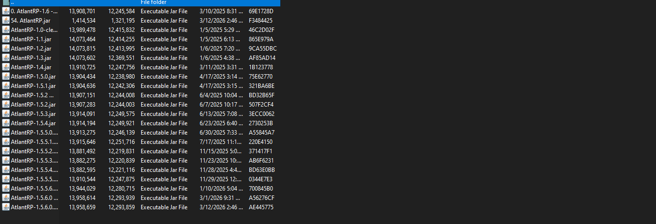This screenshot has width=656, height=224.
Task: Click the size value 13,958,614
Action: [x=82, y=197]
